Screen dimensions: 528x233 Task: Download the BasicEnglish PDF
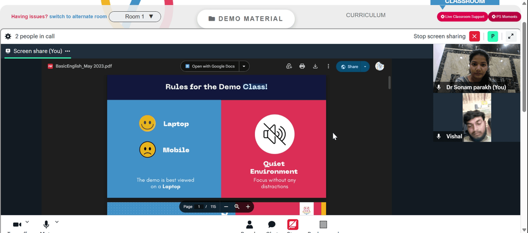(315, 66)
